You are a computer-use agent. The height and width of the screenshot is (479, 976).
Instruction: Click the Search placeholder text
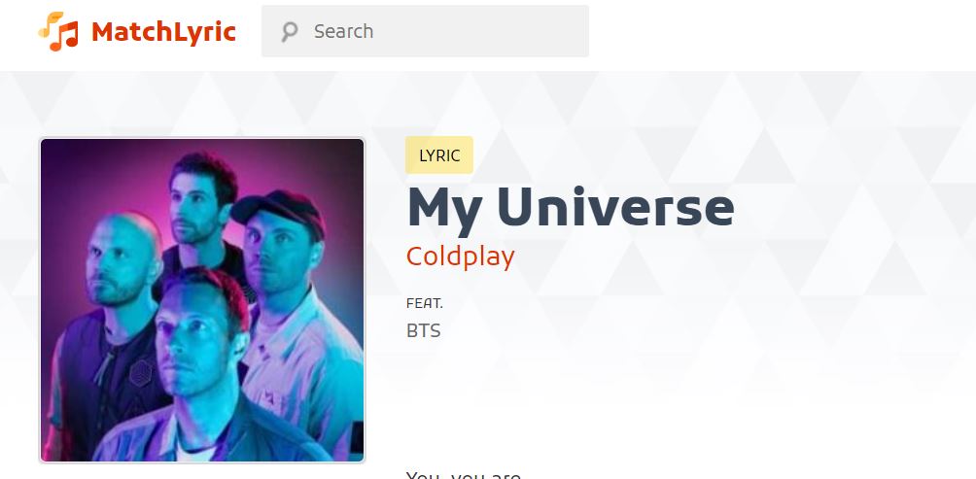(x=343, y=31)
